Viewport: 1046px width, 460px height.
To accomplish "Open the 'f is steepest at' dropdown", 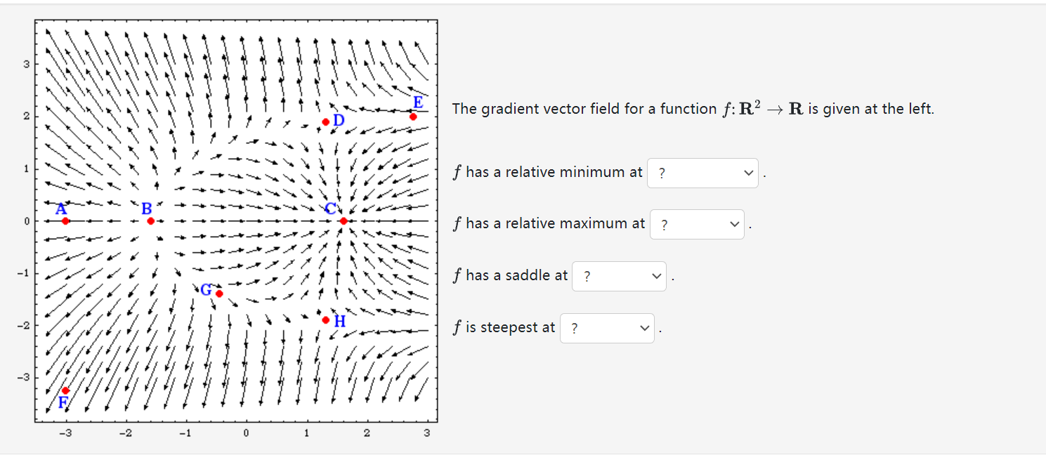I will tap(606, 328).
